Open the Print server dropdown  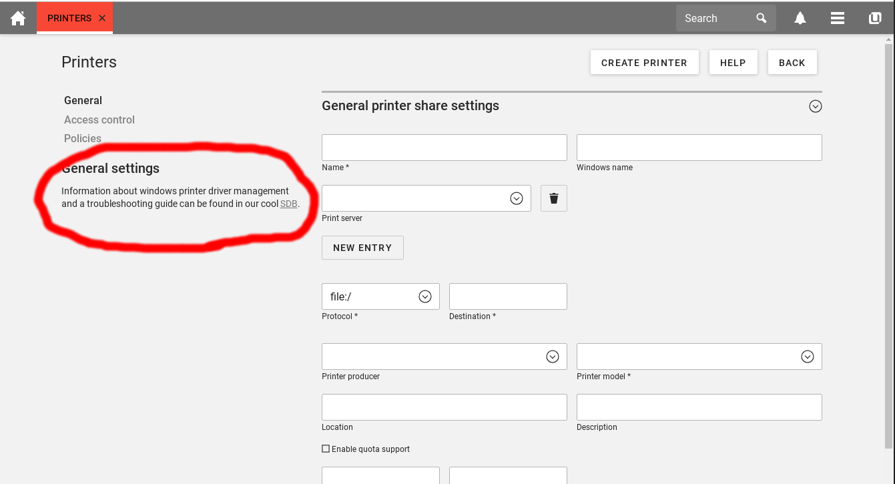[x=516, y=198]
